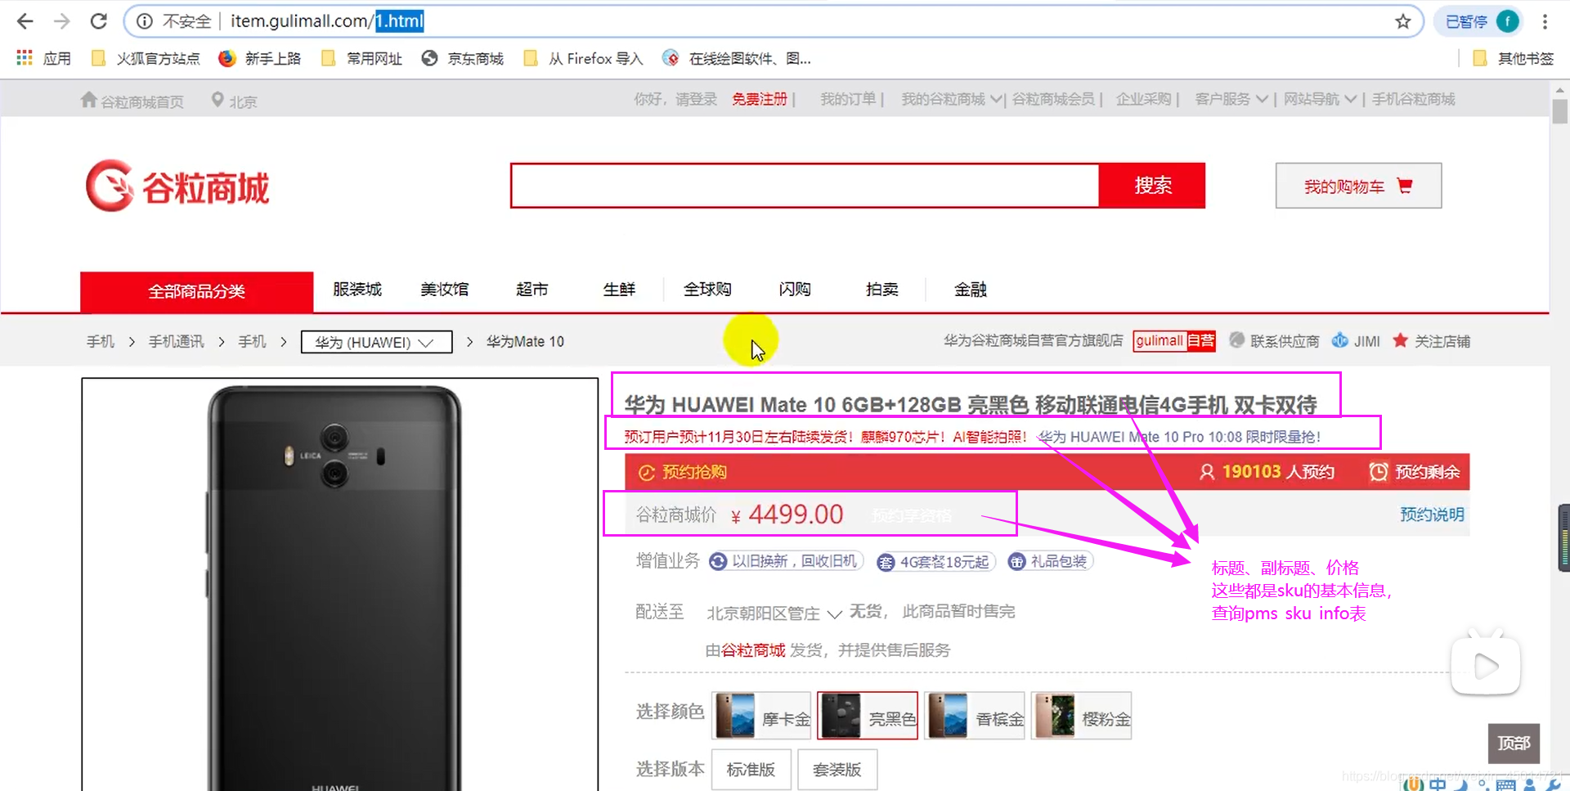
Task: Open the 美妆馆 nav item
Action: click(445, 289)
